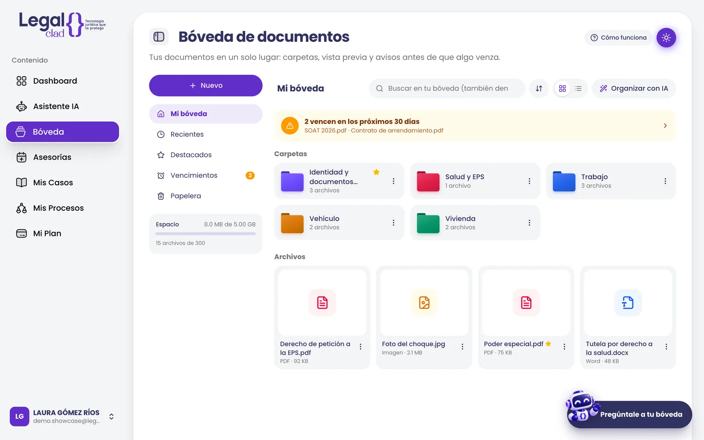
Task: Toggle star on Identidad y documentos folder
Action: (376, 172)
